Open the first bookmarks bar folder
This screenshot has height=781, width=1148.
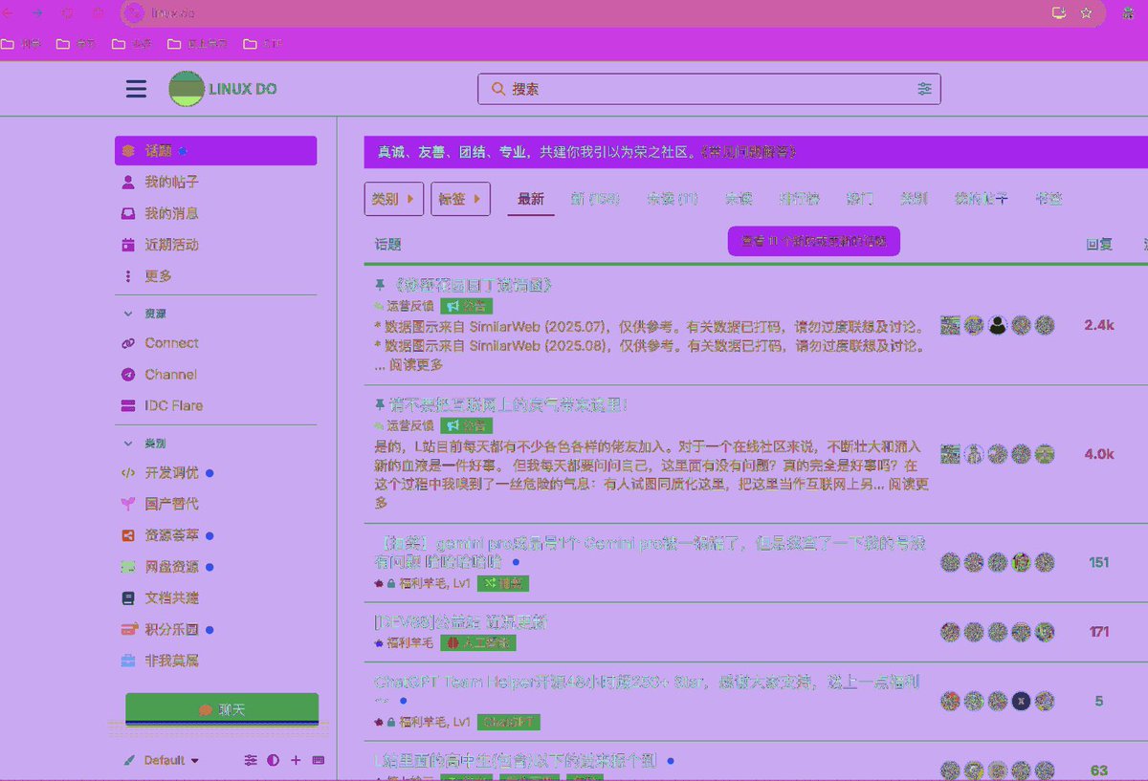(21, 44)
